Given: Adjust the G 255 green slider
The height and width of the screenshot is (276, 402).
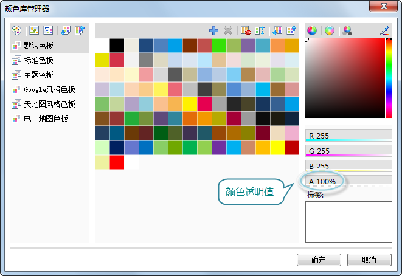Looking at the screenshot, I should click(348, 151).
